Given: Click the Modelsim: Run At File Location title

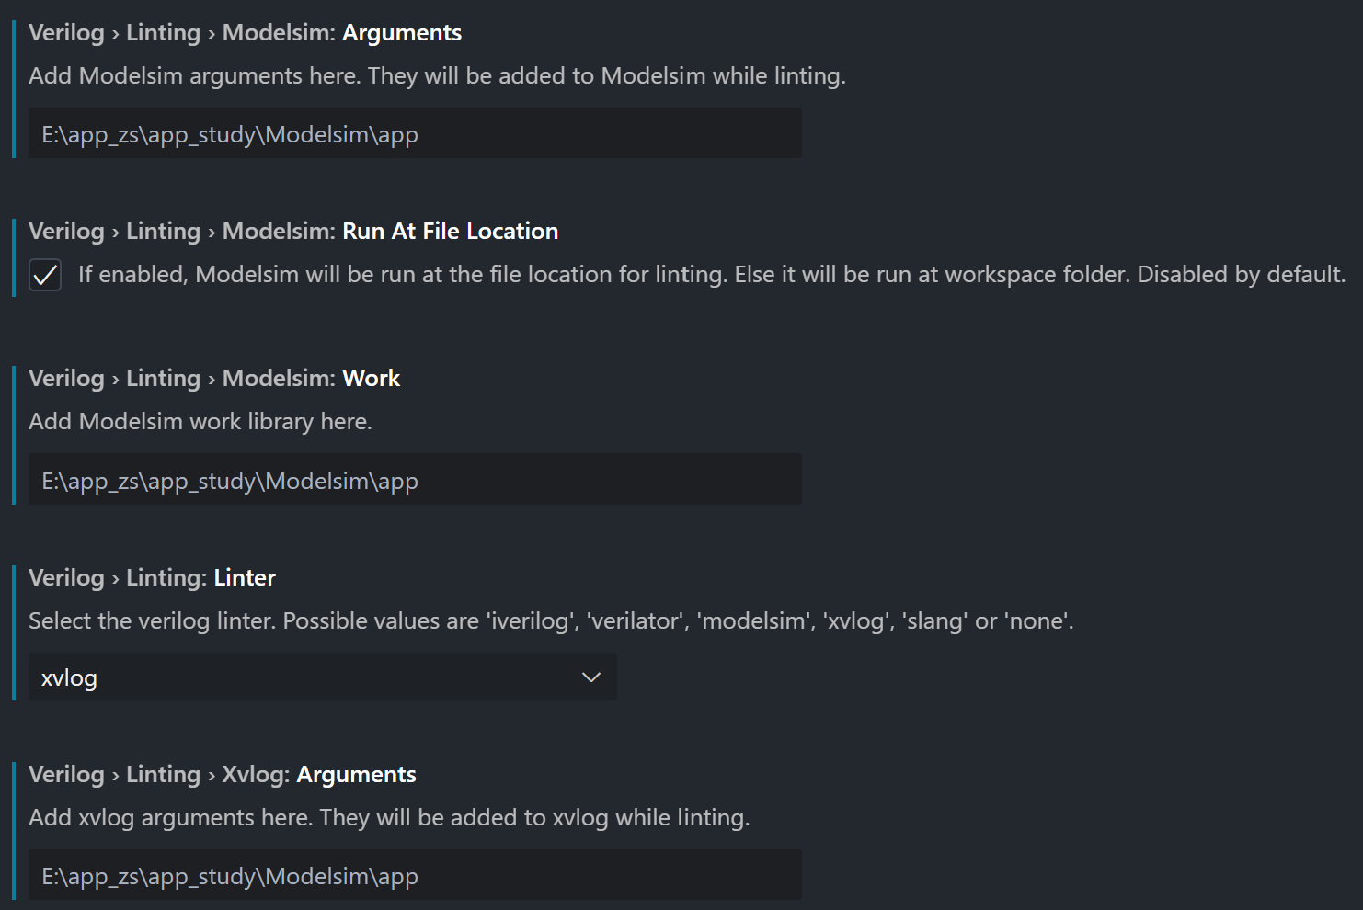Looking at the screenshot, I should (293, 231).
